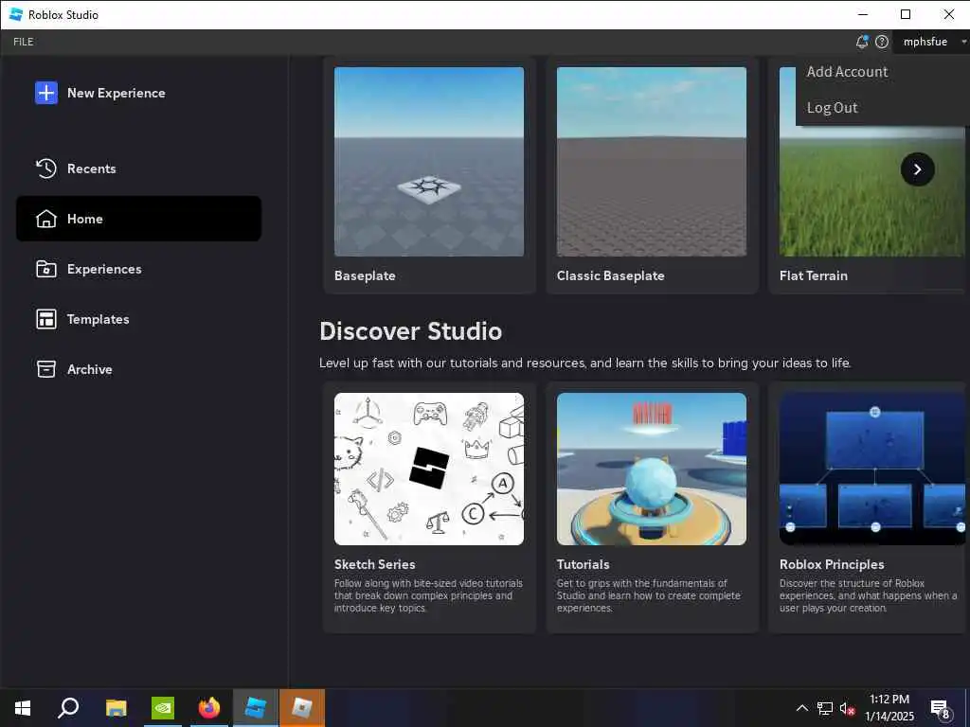Open the NVIDIA app in taskbar
970x727 pixels.
pyautogui.click(x=163, y=708)
